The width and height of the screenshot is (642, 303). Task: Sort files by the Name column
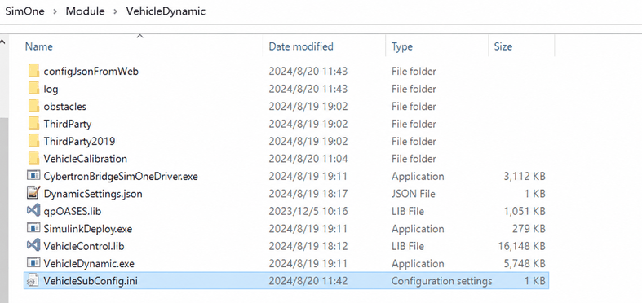39,46
